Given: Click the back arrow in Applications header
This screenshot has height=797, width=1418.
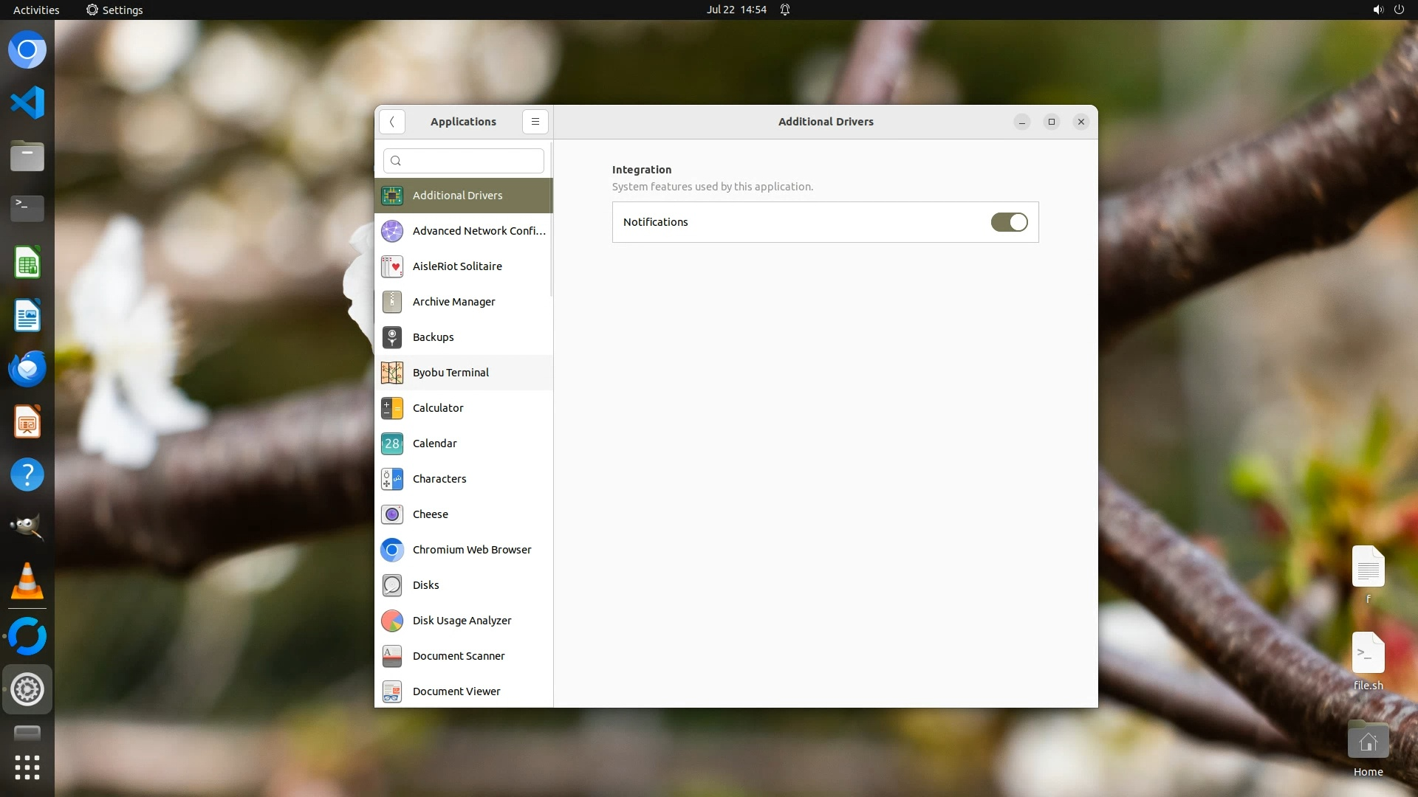Looking at the screenshot, I should (392, 122).
